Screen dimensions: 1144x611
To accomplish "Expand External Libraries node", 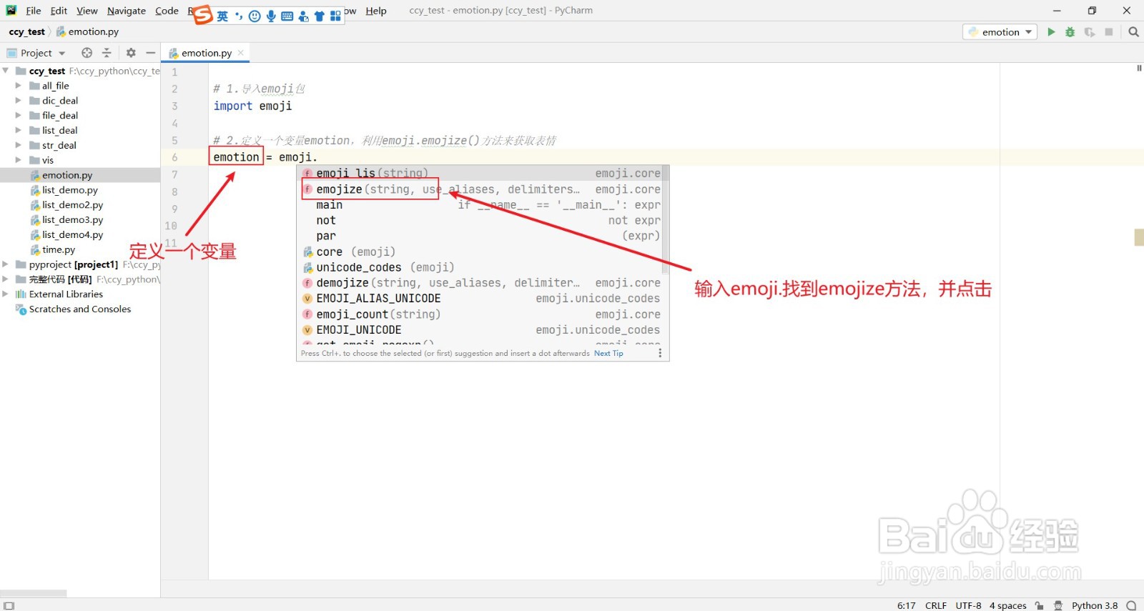I will [6, 294].
